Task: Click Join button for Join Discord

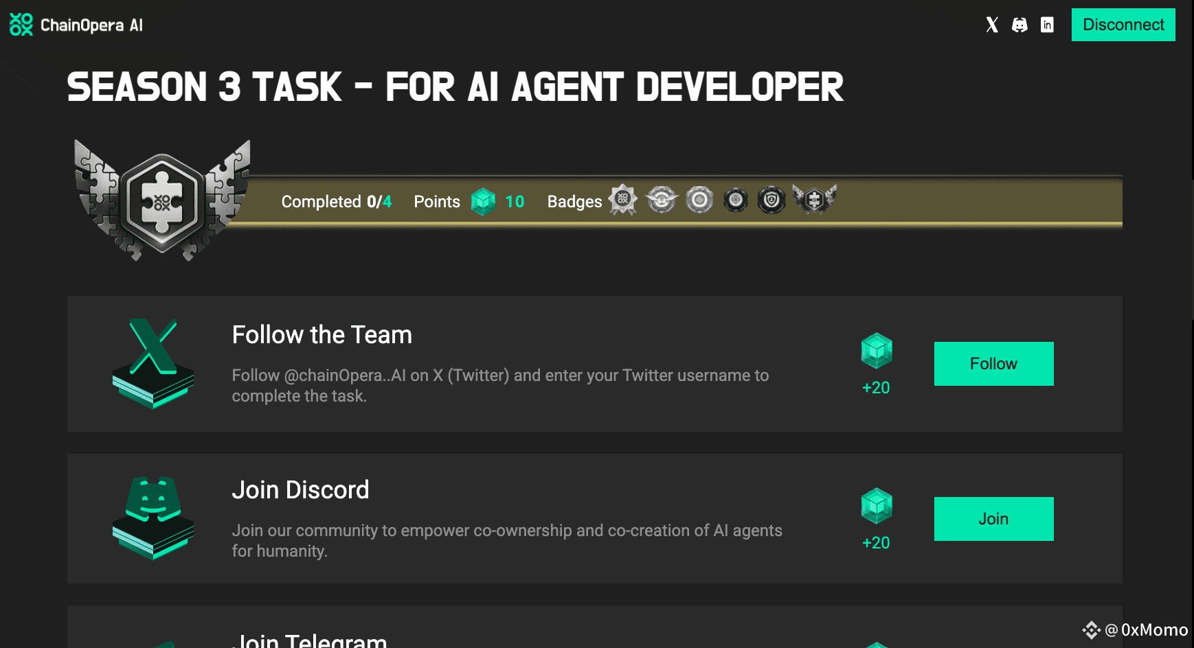Action: pyautogui.click(x=993, y=519)
